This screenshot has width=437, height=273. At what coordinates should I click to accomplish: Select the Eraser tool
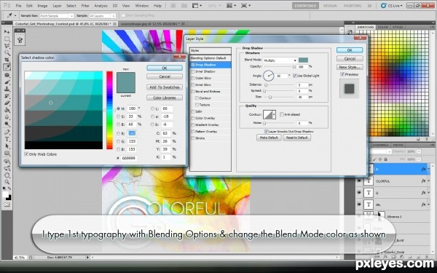click(x=7, y=103)
